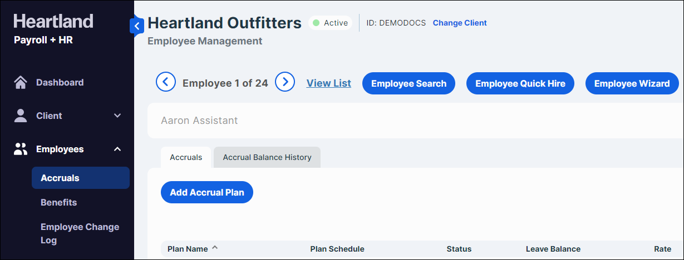Click the Change Client link

460,23
